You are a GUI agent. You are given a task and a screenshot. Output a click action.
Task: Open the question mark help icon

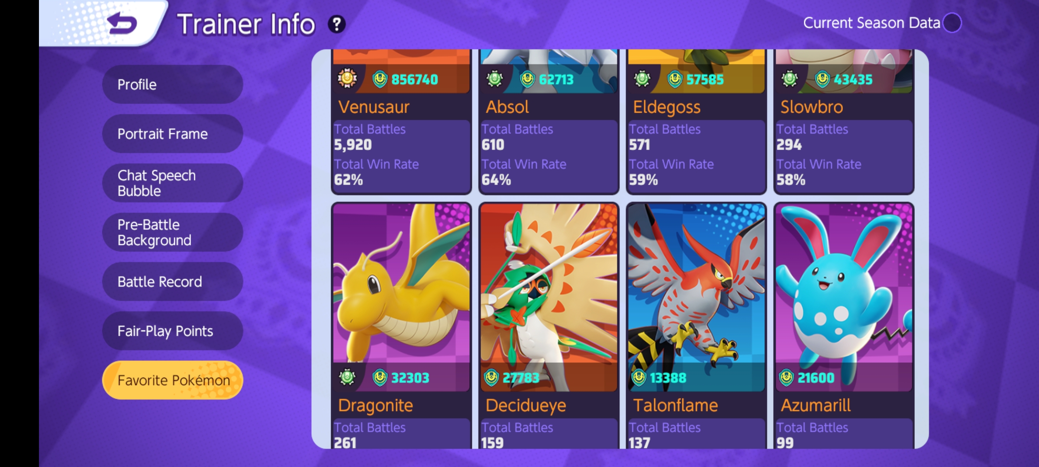click(x=336, y=24)
